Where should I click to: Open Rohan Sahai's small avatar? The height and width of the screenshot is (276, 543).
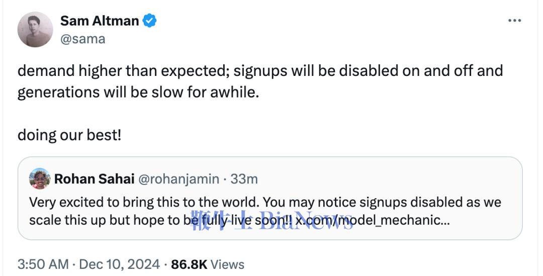[39, 178]
